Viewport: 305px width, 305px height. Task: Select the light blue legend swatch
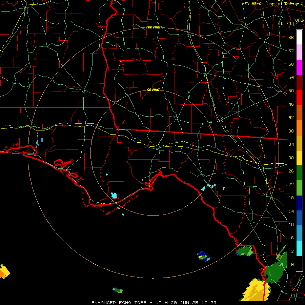tap(299, 233)
